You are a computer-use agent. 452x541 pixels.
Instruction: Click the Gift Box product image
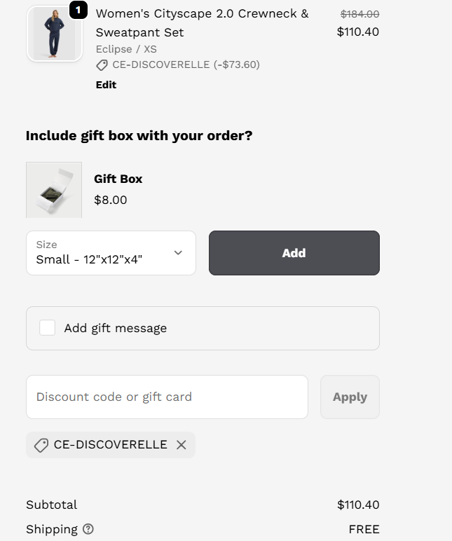pos(54,190)
